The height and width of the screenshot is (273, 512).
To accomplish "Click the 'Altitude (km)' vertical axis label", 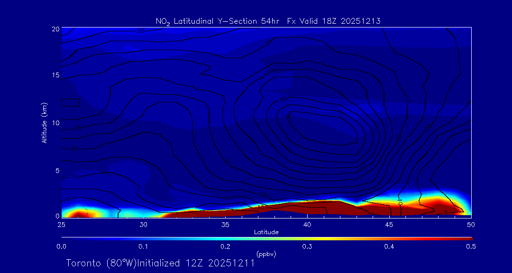I will tap(44, 122).
